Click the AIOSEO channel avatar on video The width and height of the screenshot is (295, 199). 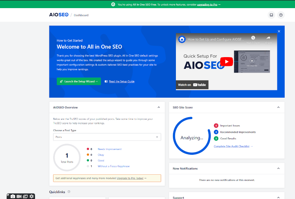tap(182, 39)
